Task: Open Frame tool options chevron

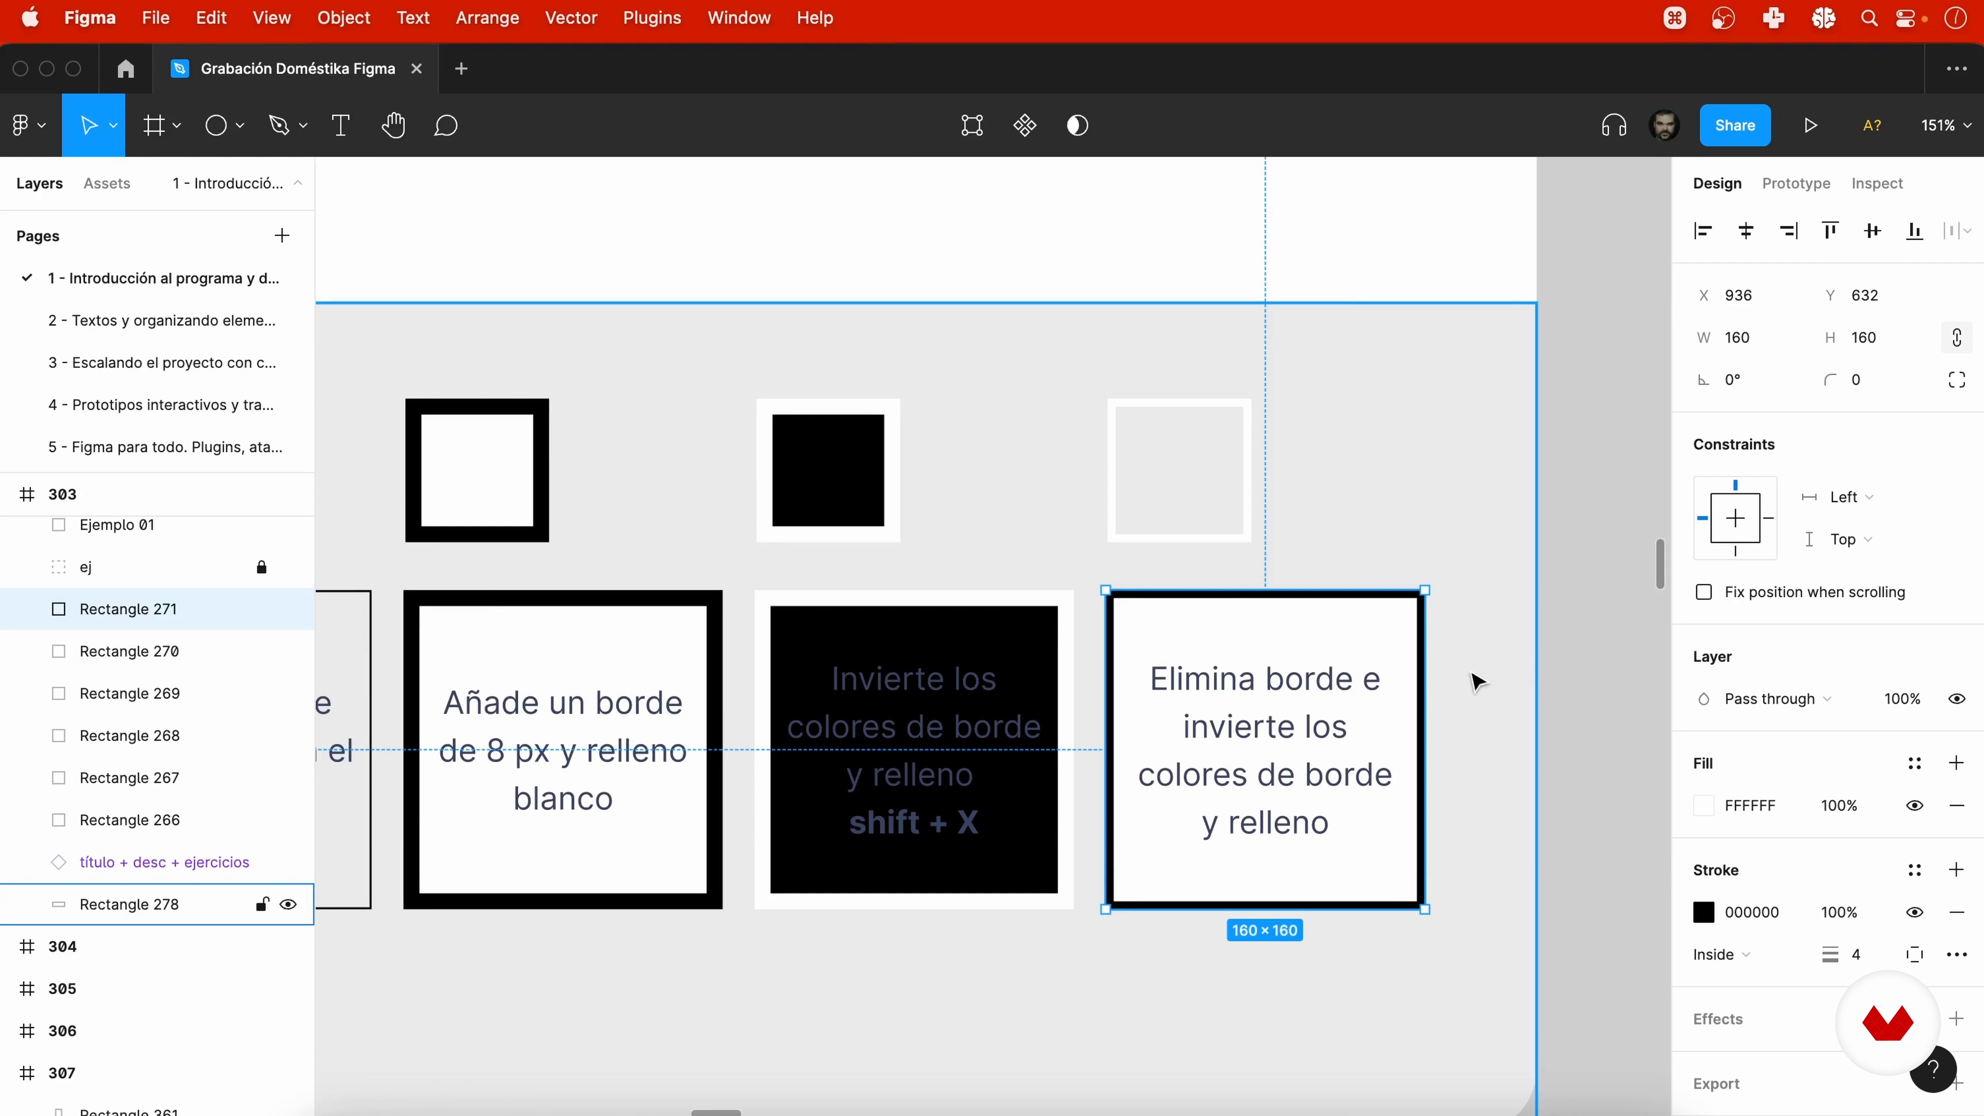Action: [176, 126]
